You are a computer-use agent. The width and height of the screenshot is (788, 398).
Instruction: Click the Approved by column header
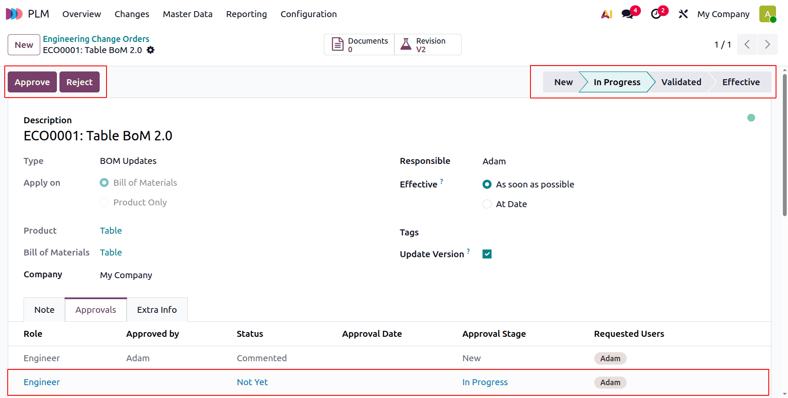(152, 334)
